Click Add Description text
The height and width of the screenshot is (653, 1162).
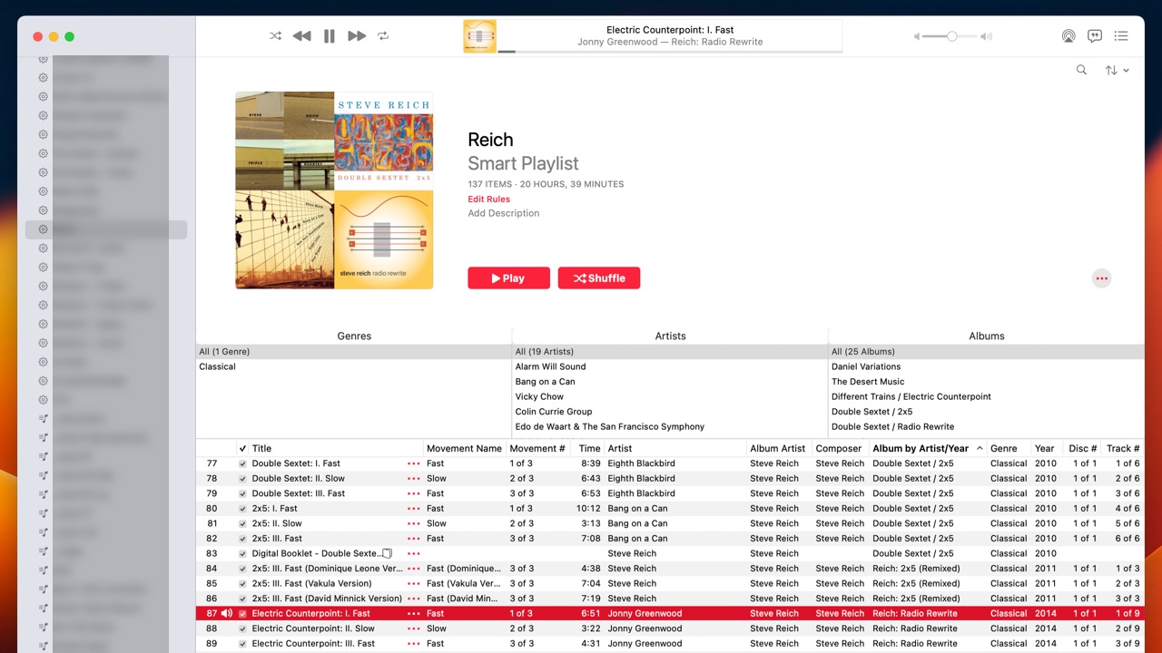click(503, 213)
